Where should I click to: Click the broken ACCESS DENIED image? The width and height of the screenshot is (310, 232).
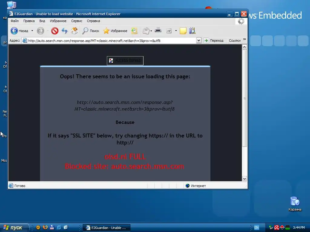pyautogui.click(x=125, y=60)
